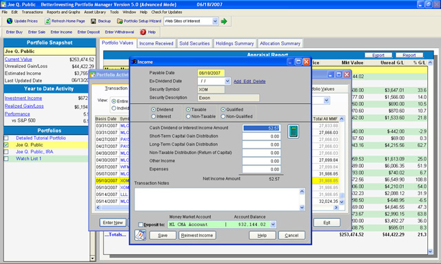Click the Appraisal Report scroll up arrow
The height and width of the screenshot is (264, 441).
point(430,63)
